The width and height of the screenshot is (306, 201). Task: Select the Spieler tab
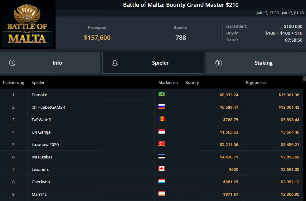153,63
